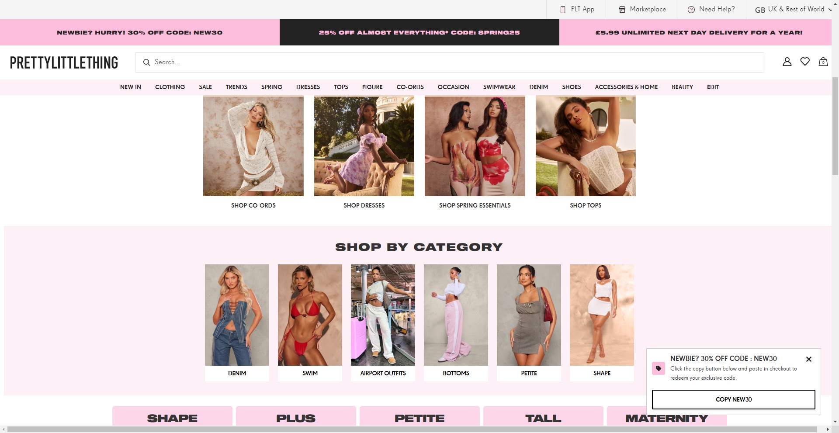Click the pink tag icon in popup
The image size is (839, 433).
click(659, 368)
